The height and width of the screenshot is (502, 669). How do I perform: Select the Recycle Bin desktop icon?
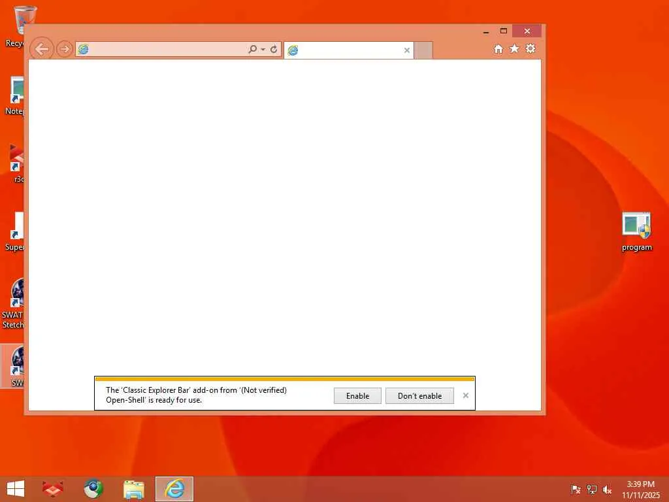[14, 25]
